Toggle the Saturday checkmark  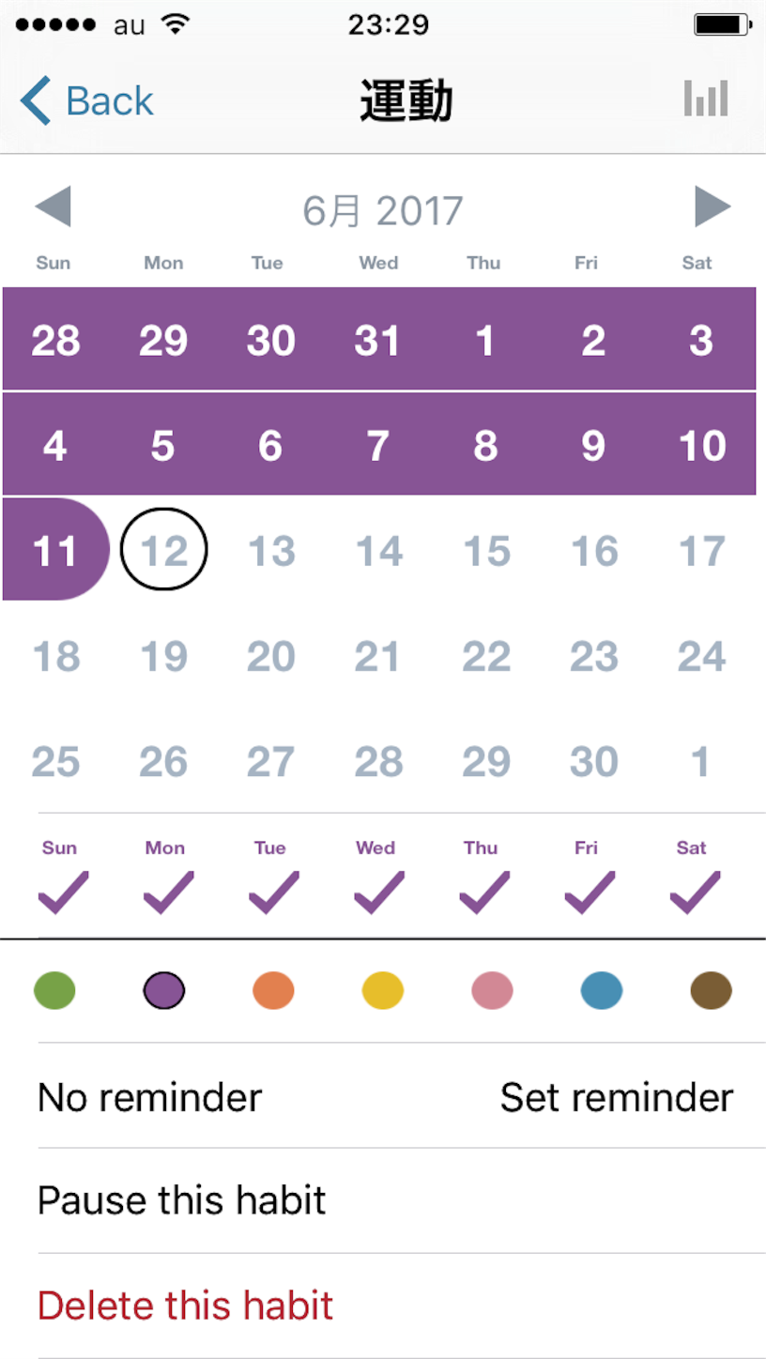pos(695,893)
